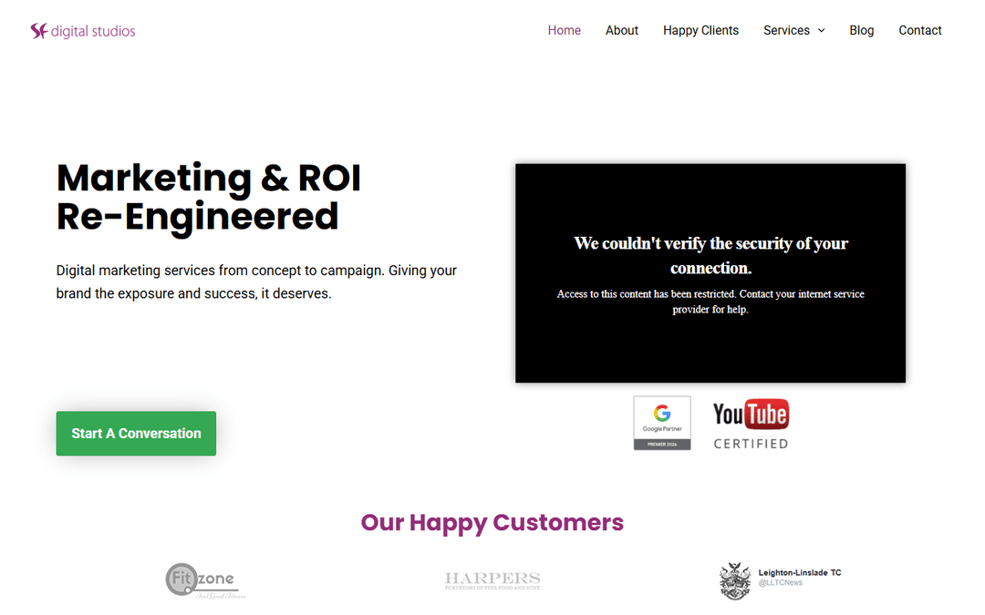Click the Our Happy Customers heading

point(492,522)
